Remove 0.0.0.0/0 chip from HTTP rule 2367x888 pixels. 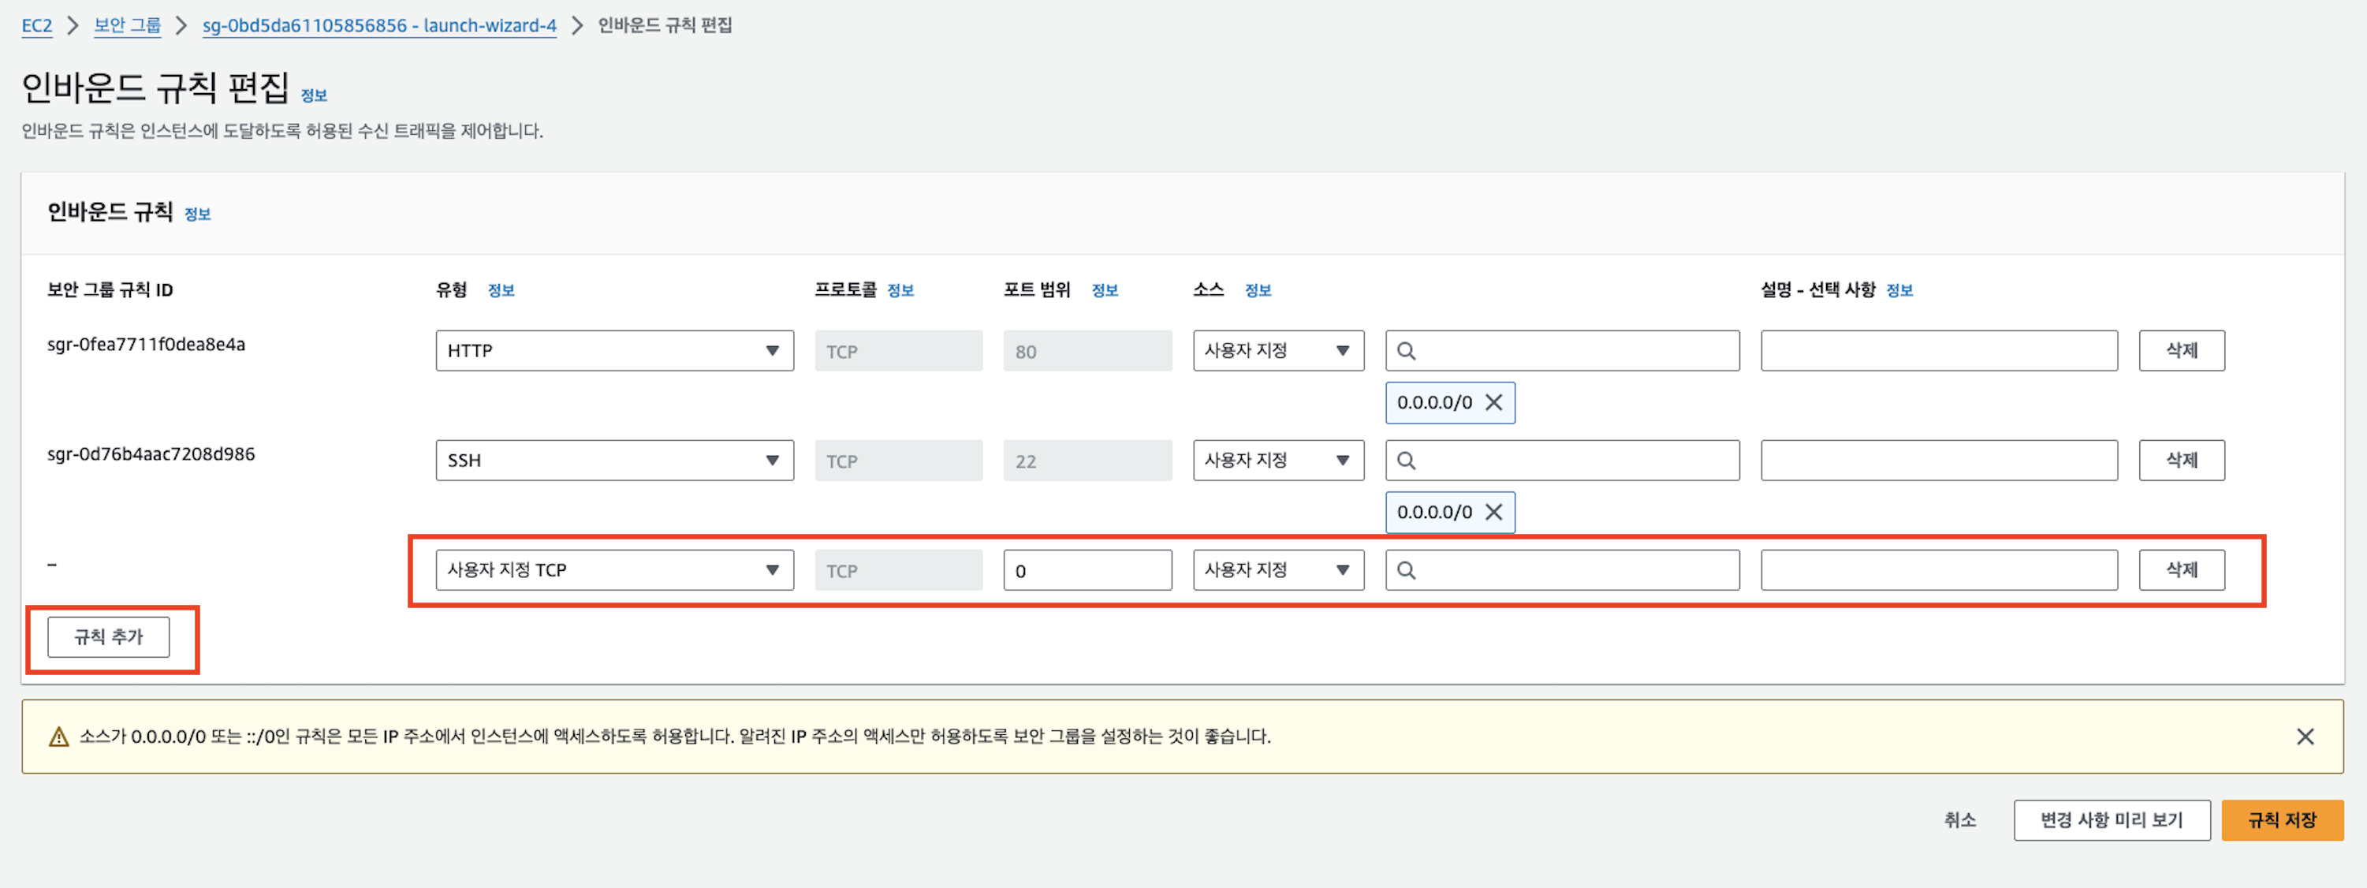click(1494, 403)
